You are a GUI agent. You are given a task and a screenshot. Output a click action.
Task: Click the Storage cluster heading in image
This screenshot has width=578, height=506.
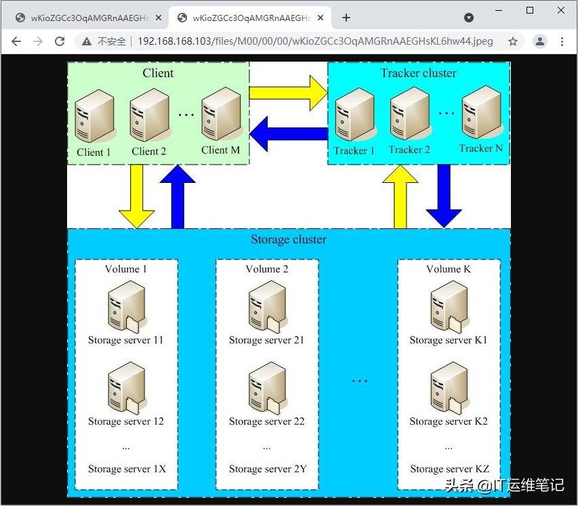[289, 240]
